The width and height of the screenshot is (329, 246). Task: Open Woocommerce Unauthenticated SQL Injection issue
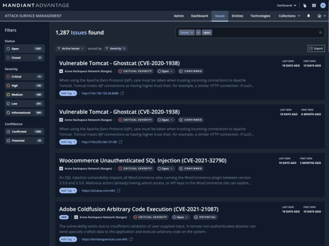click(x=143, y=160)
